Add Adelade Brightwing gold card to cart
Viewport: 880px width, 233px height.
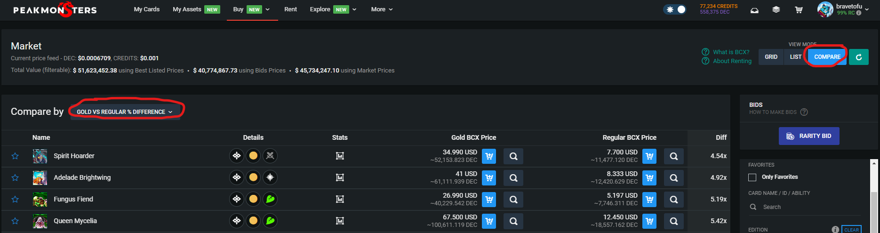pyautogui.click(x=489, y=178)
